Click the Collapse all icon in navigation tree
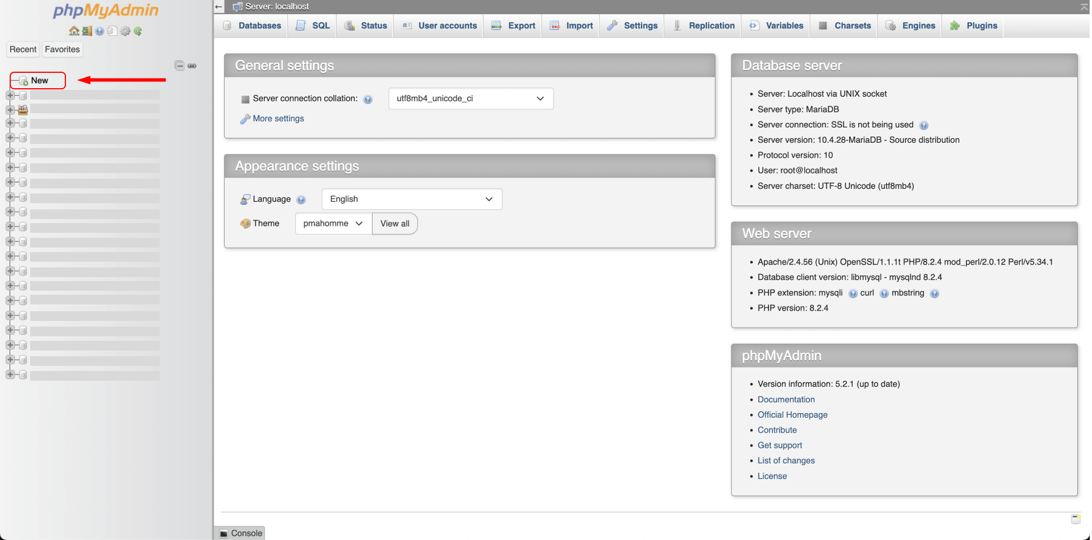This screenshot has height=540, width=1092. click(x=179, y=66)
